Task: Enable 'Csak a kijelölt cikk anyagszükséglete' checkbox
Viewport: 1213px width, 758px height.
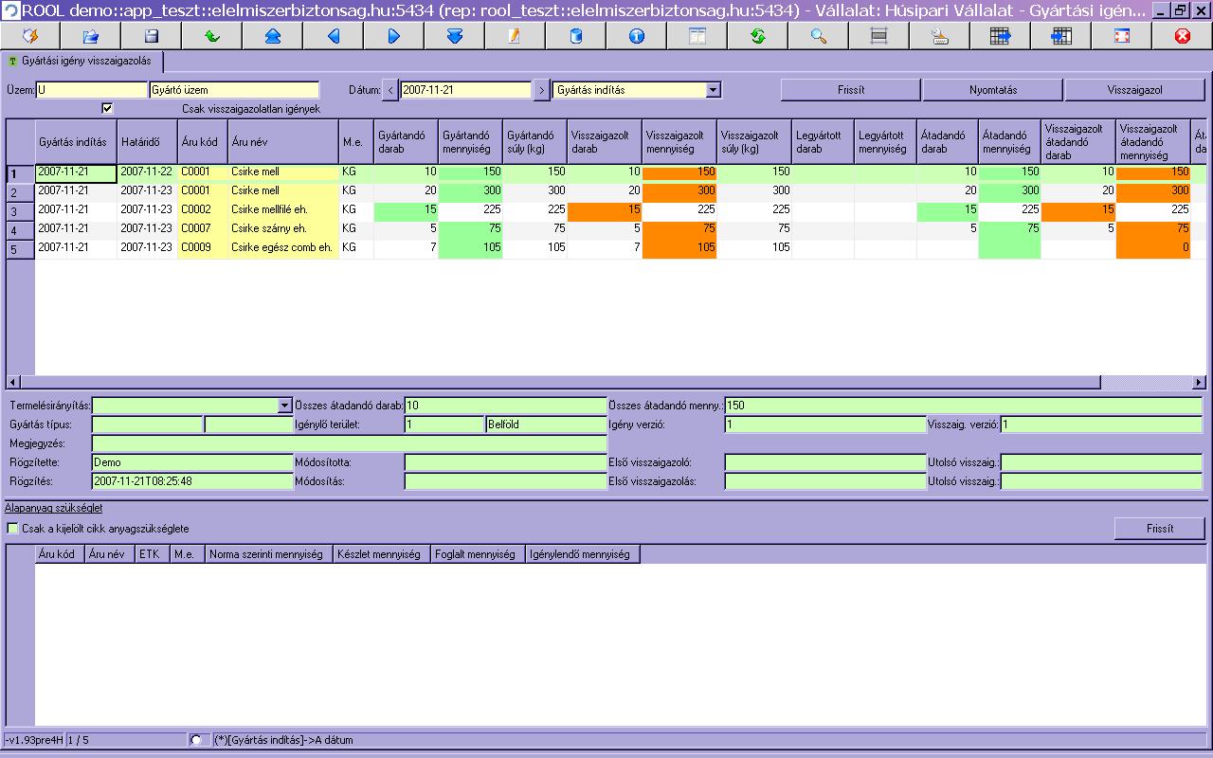Action: click(12, 528)
